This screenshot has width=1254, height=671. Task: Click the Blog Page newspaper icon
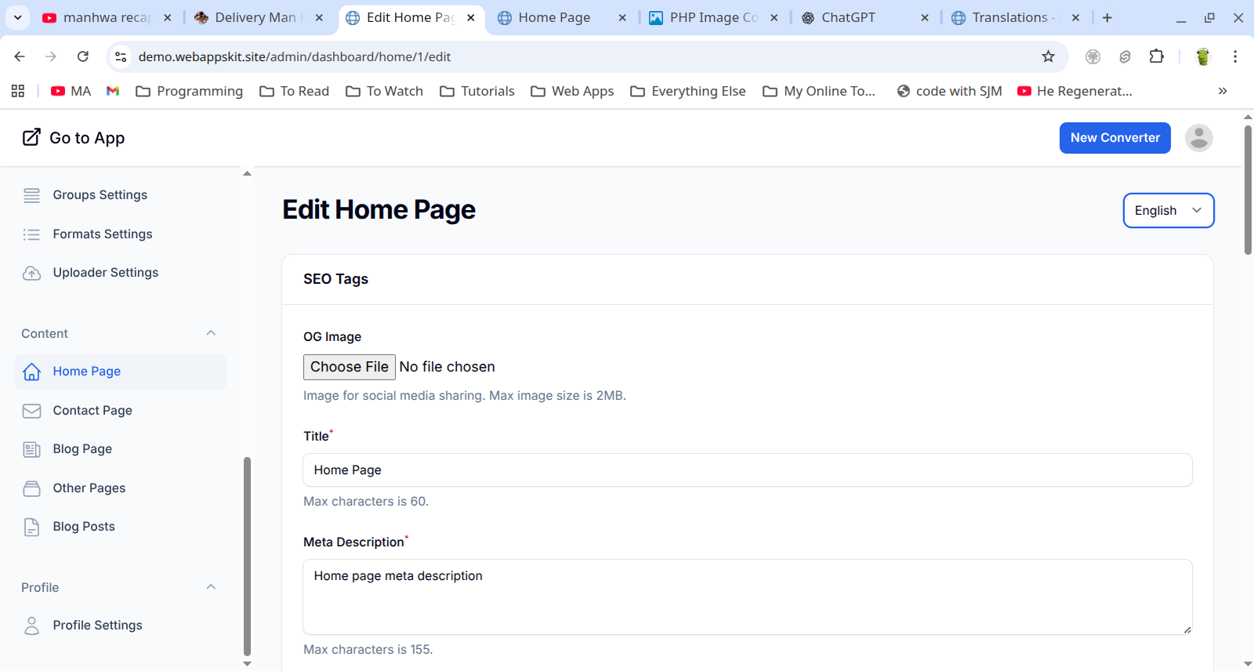tap(31, 449)
